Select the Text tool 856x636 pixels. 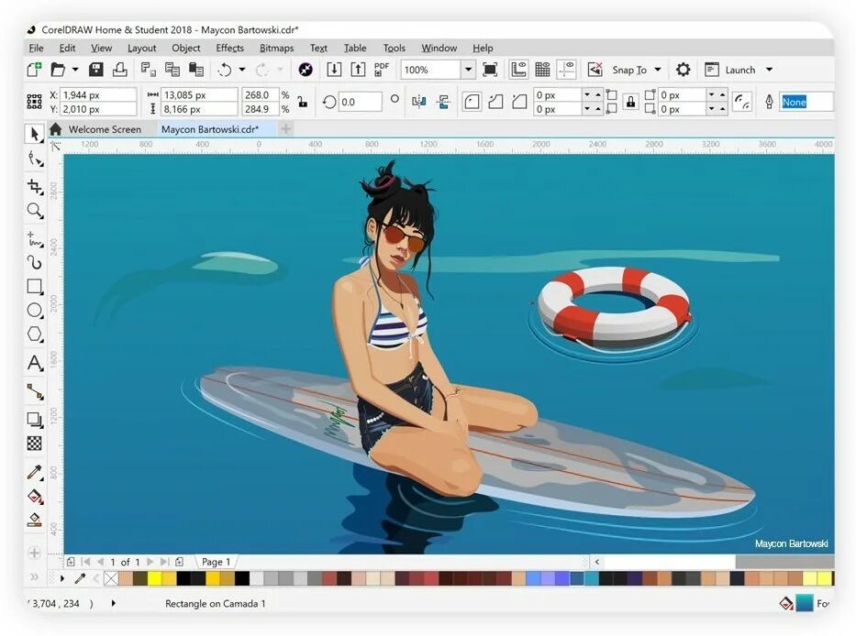coord(35,363)
